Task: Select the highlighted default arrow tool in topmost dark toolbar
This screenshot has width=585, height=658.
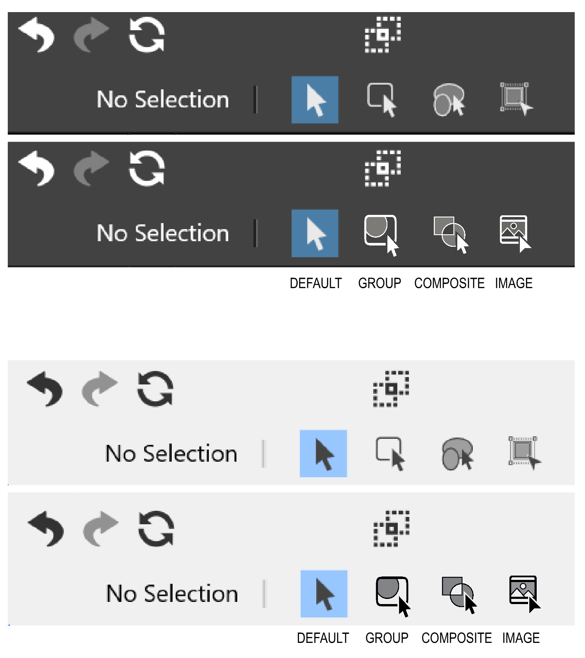Action: (315, 100)
